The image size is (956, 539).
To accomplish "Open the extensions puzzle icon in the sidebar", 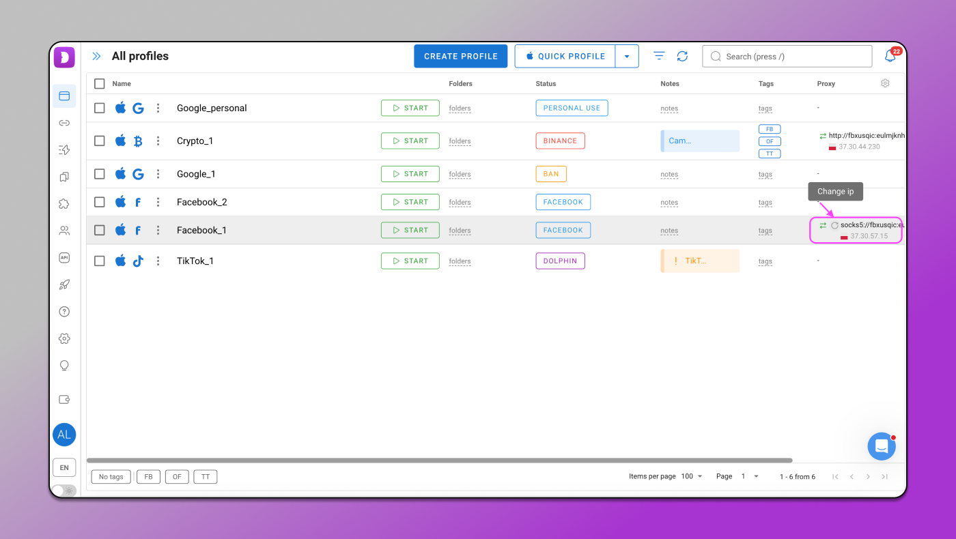I will [x=64, y=204].
